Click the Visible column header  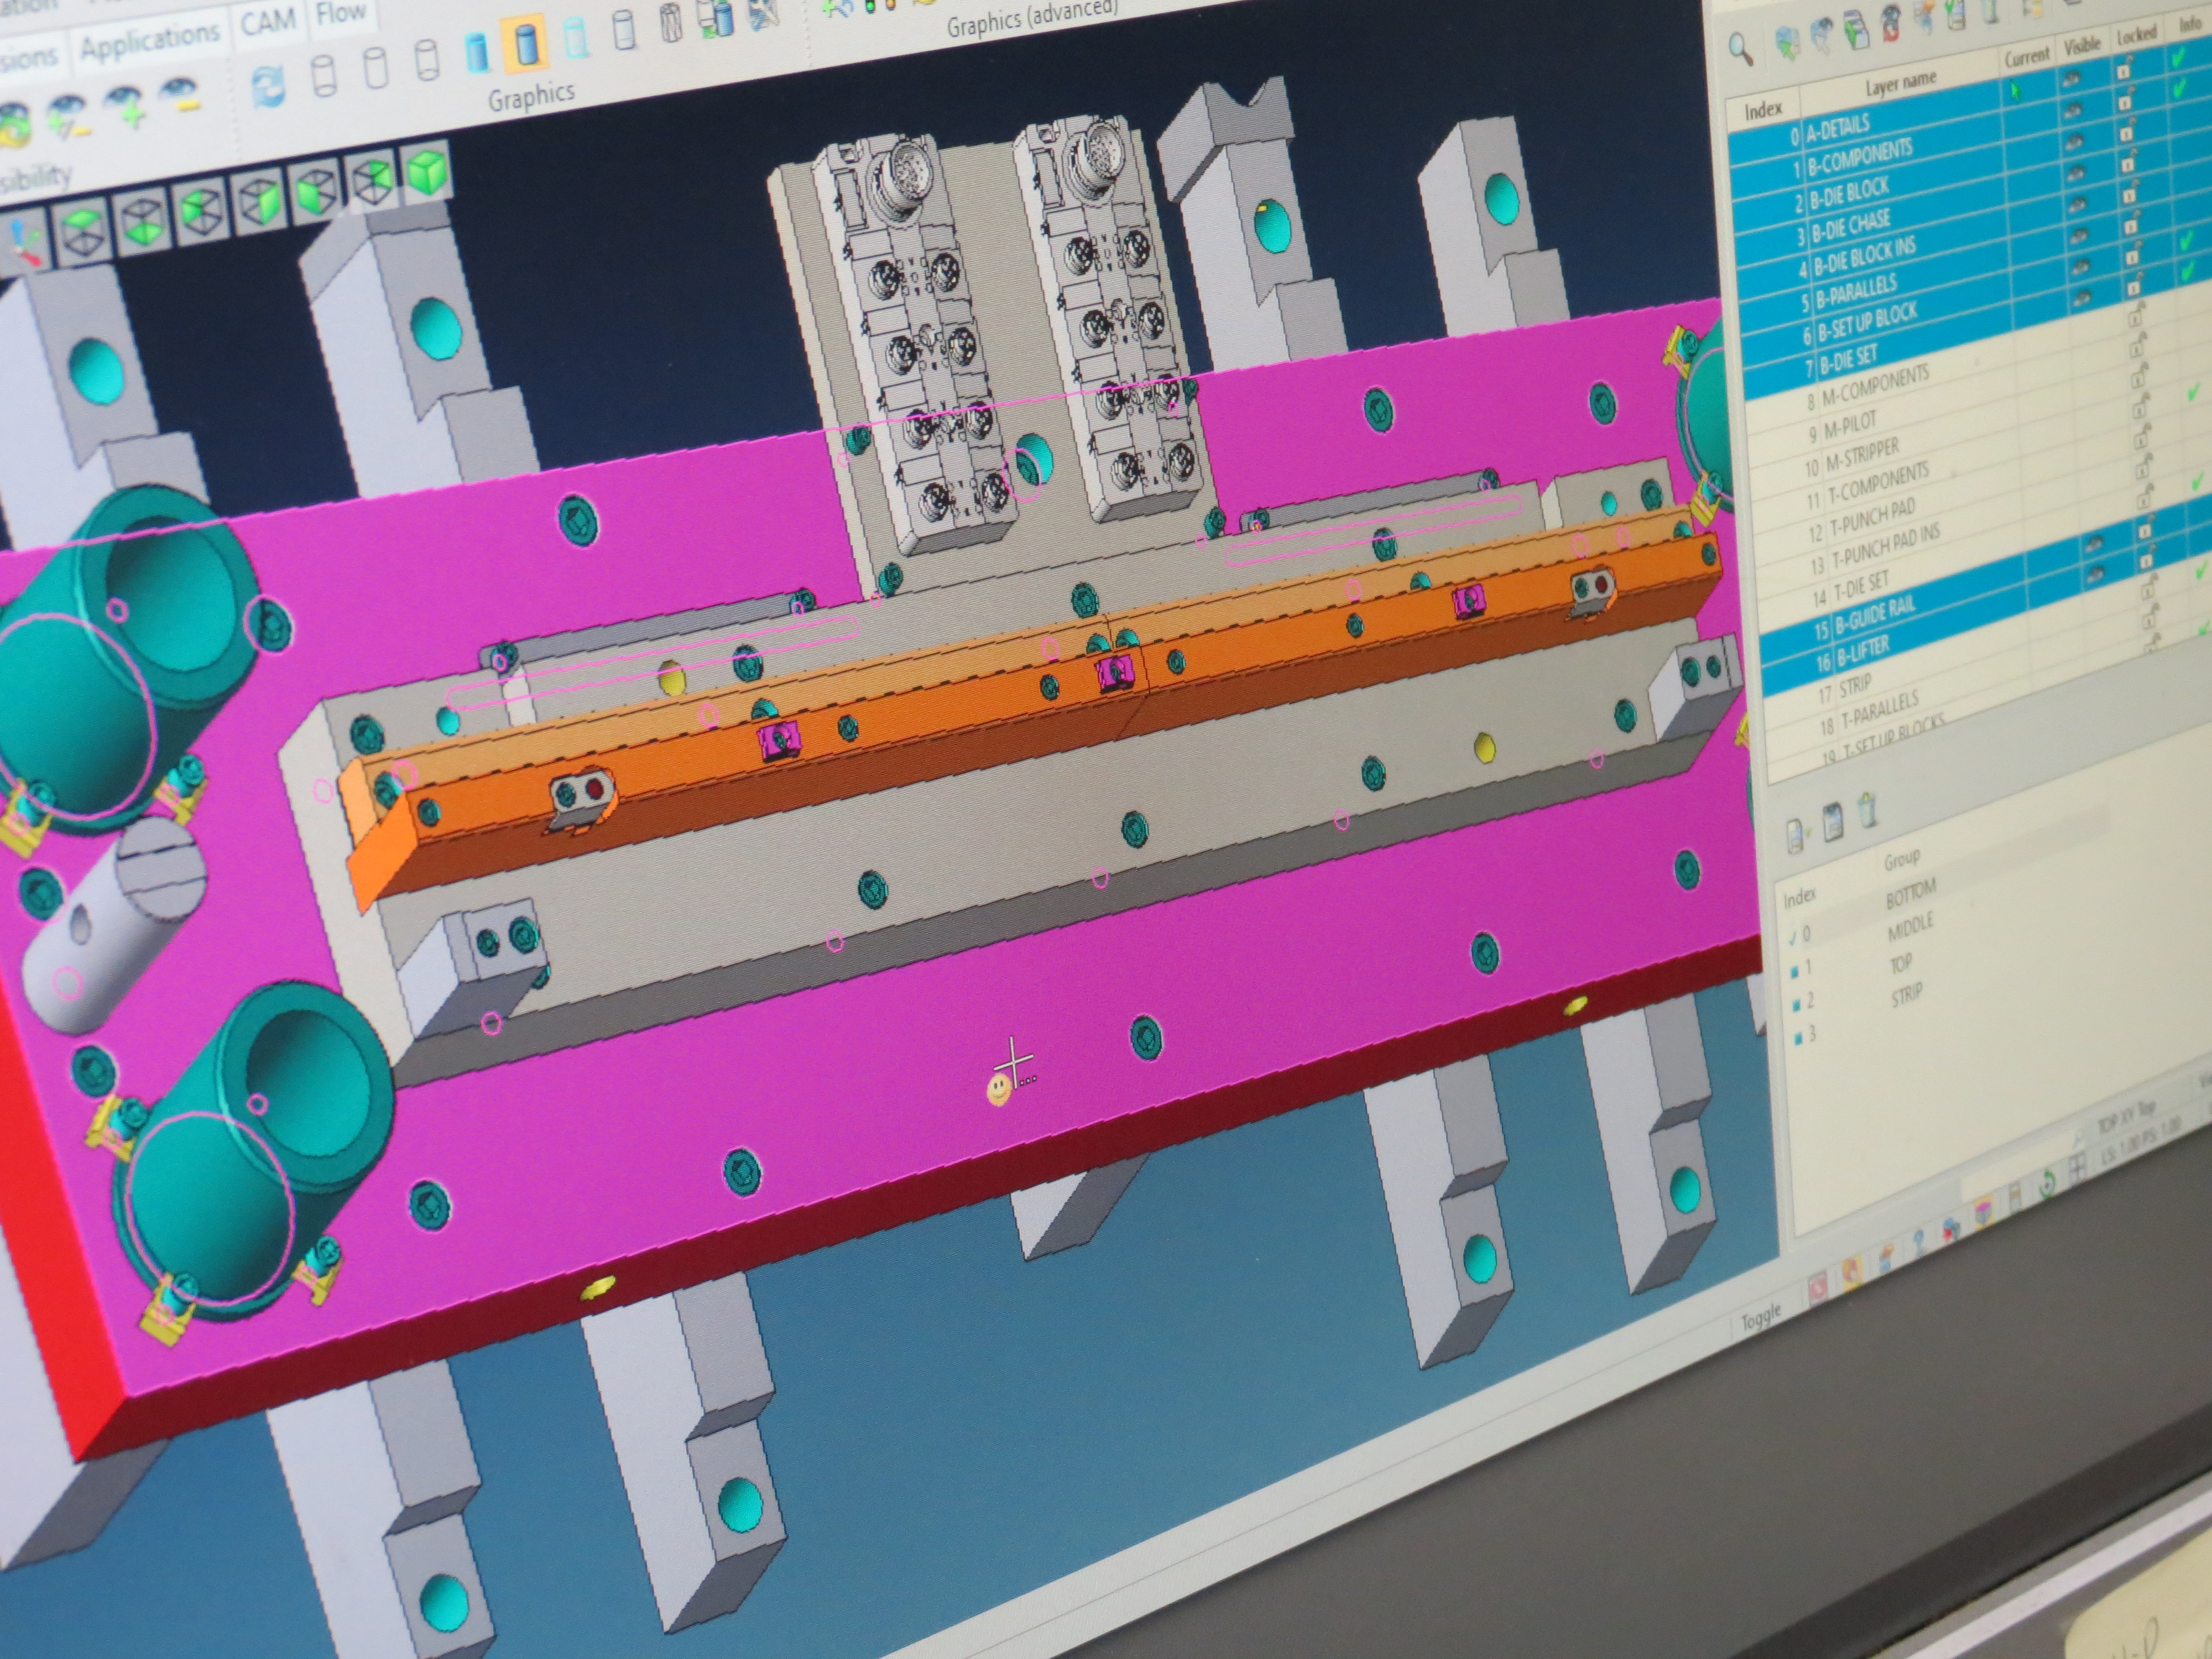tap(2082, 44)
